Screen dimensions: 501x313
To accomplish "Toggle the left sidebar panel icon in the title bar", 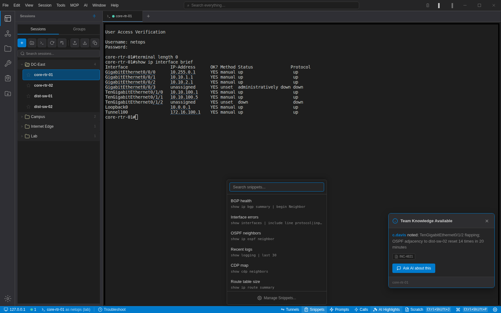I will 439,5.
